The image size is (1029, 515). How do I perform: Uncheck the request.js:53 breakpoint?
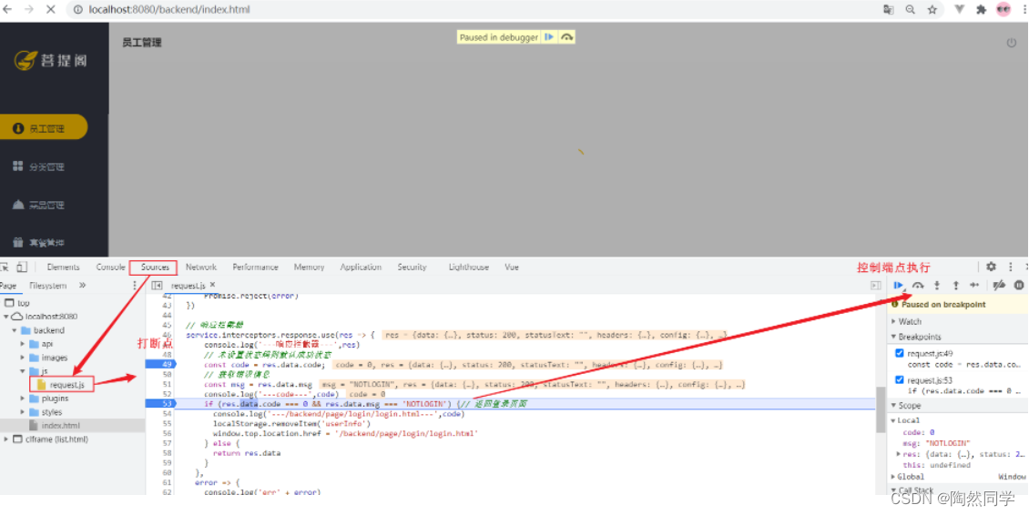tap(901, 379)
